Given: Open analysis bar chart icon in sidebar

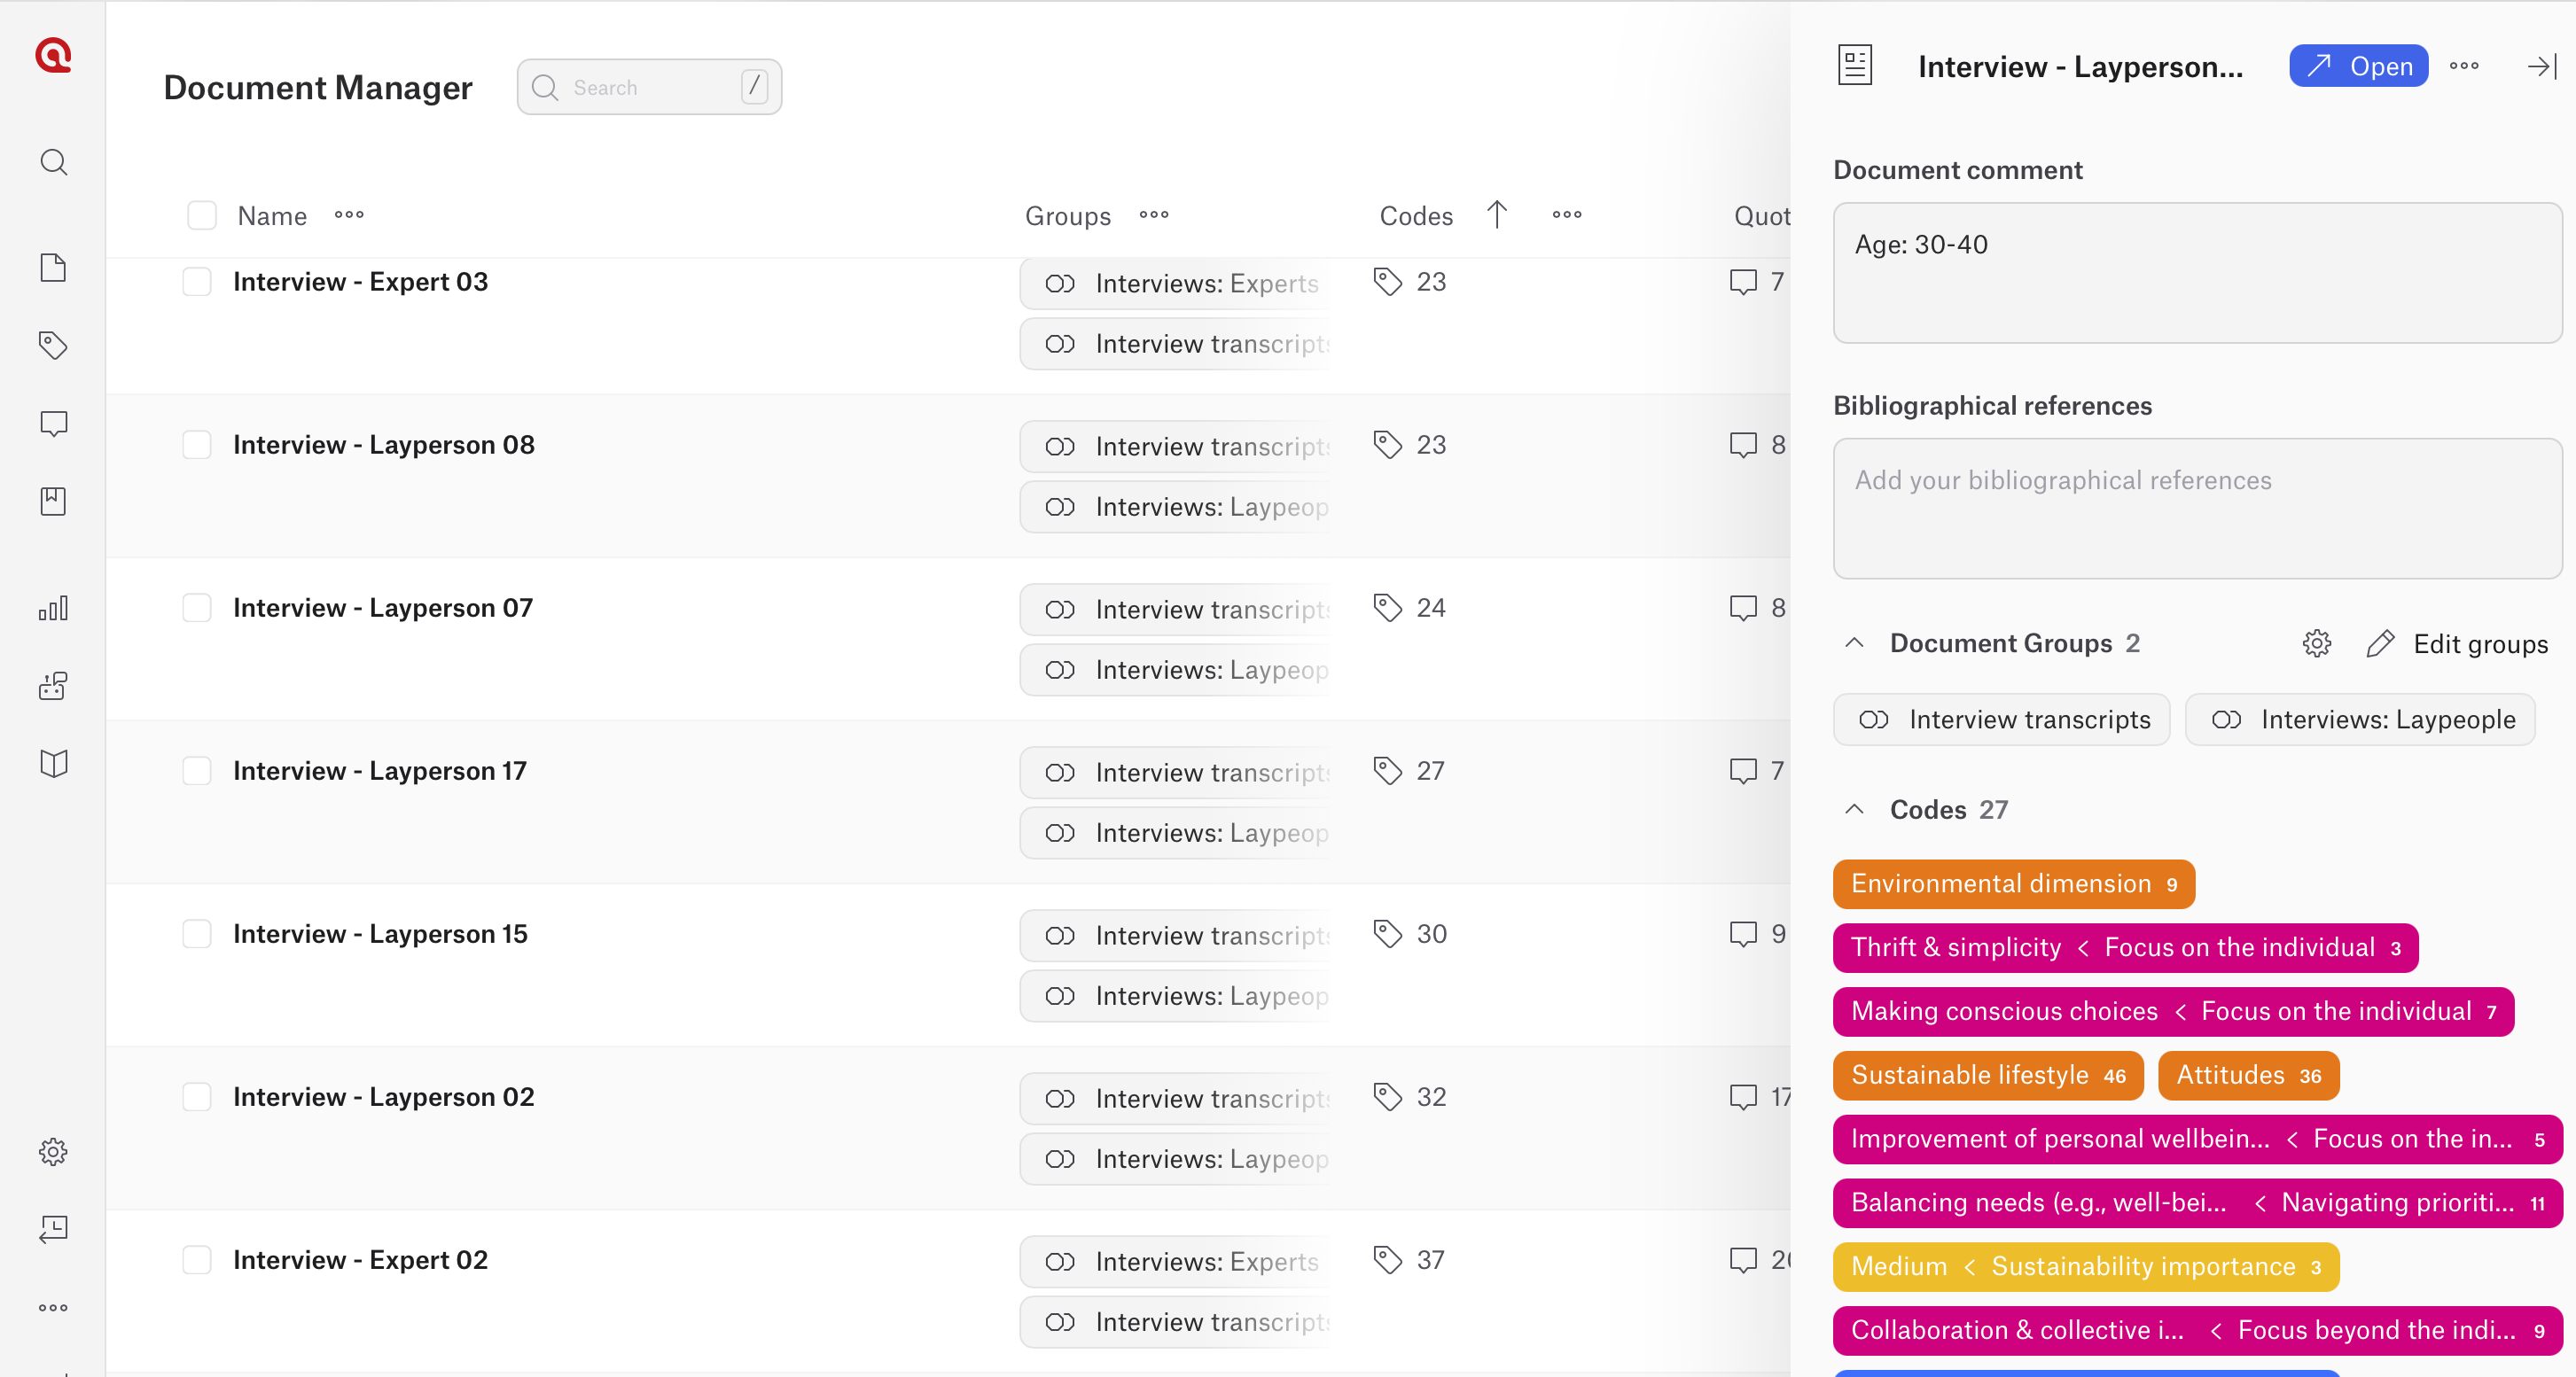Looking at the screenshot, I should tap(53, 609).
